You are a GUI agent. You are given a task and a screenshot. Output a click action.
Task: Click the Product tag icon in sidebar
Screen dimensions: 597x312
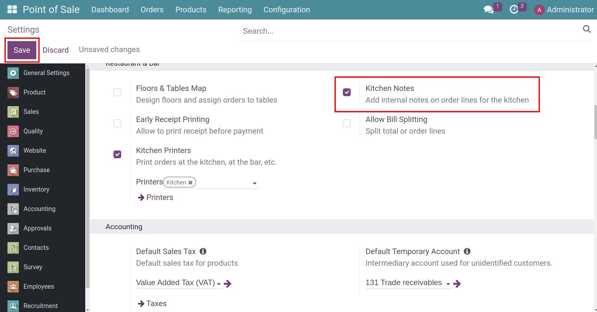click(13, 92)
